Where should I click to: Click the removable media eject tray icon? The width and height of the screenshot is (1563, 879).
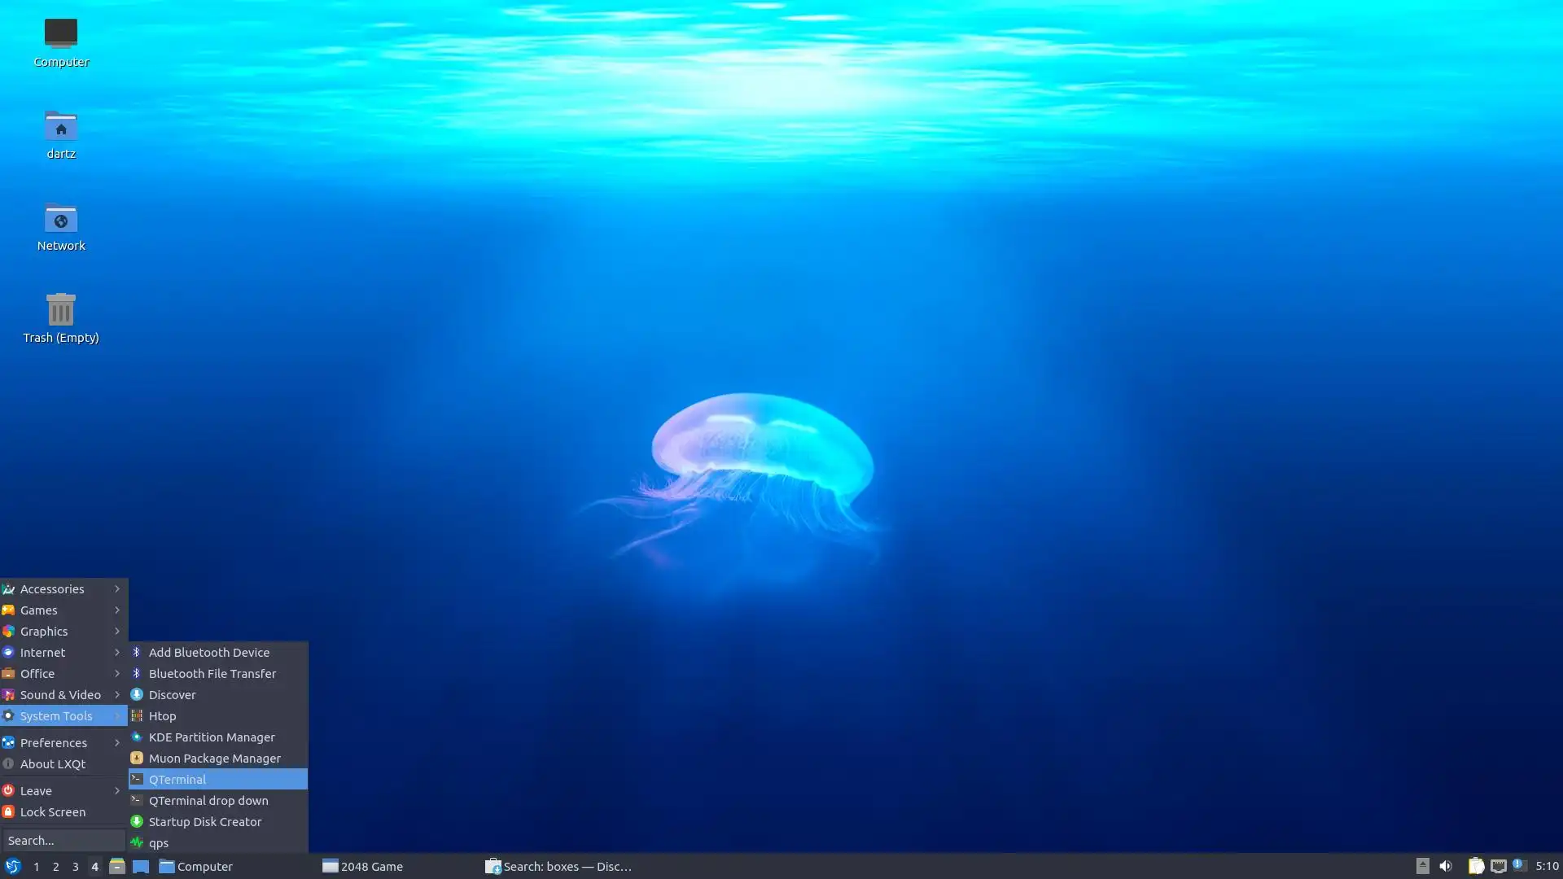1422,866
